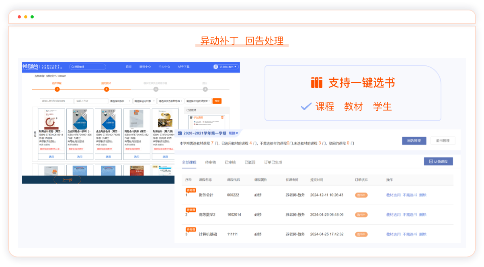Click 选用 under 企业财务会计实训

[x=80, y=157]
